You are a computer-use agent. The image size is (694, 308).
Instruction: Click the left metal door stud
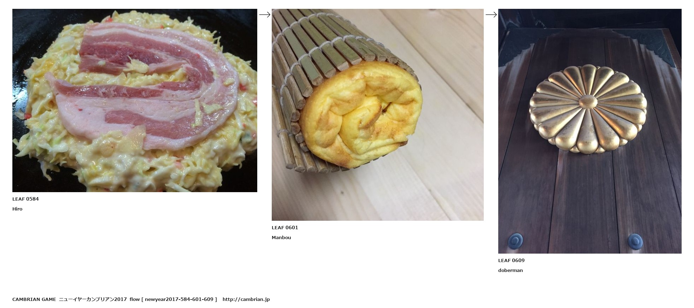pyautogui.click(x=515, y=241)
